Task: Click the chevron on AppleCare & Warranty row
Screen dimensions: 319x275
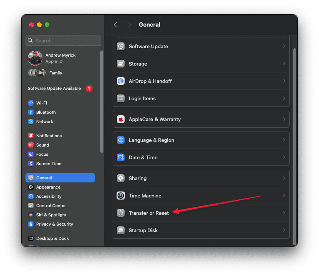Action: pos(284,119)
